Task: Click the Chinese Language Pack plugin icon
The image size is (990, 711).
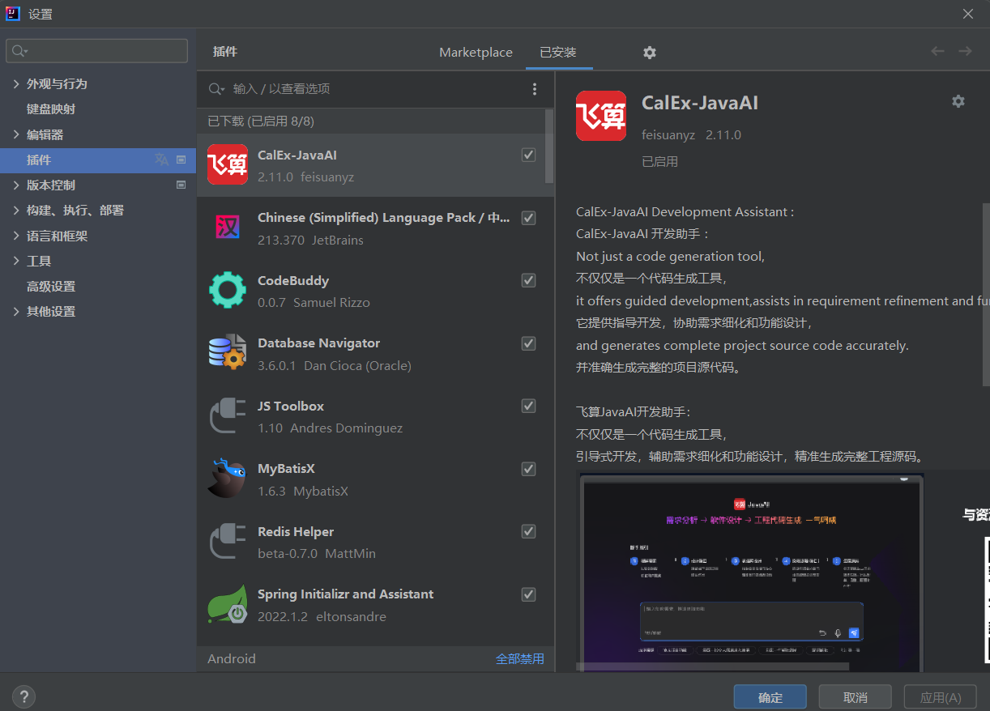Action: (228, 228)
